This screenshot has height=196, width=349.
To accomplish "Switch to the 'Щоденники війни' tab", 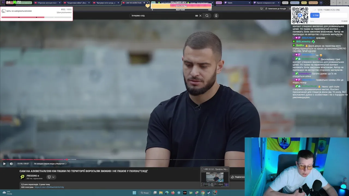I will point(77,3).
